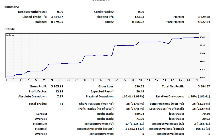The width and height of the screenshot is (217, 136).
Task: Select the Equity value 8 656.92
Action: coord(138,22)
